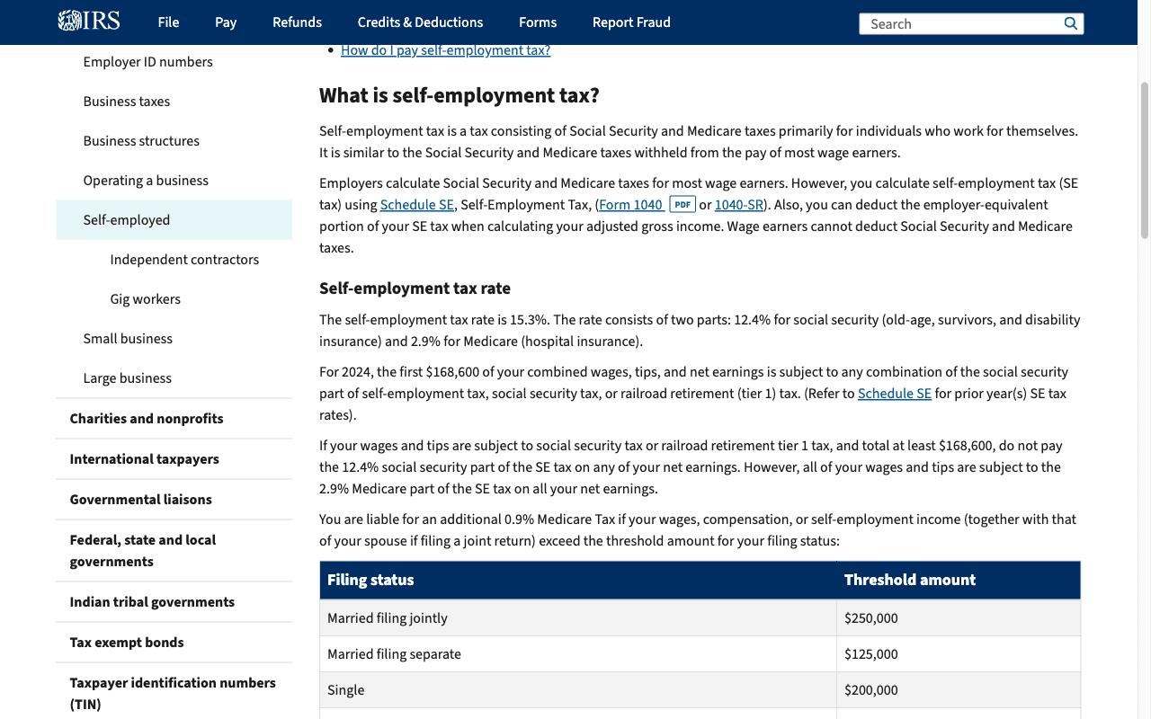1151x719 pixels.
Task: Open Schedule SE link for prior year rates
Action: (x=895, y=394)
